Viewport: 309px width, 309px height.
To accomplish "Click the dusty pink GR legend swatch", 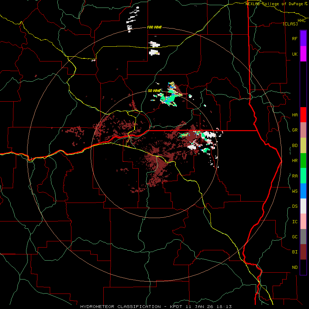I will click(x=303, y=130).
